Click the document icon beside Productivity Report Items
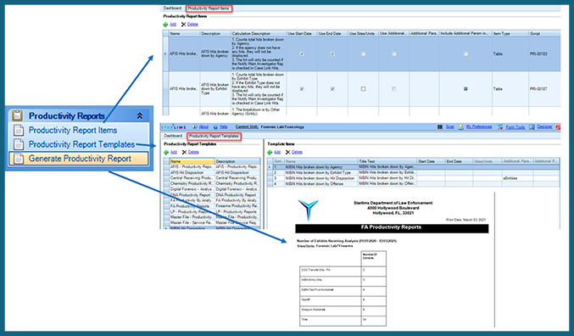 [19, 130]
